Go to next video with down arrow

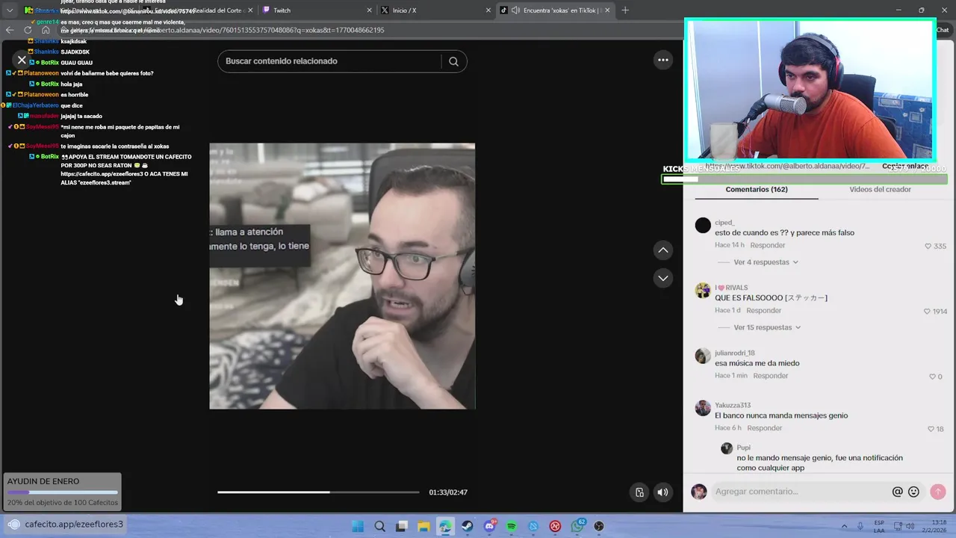(663, 278)
